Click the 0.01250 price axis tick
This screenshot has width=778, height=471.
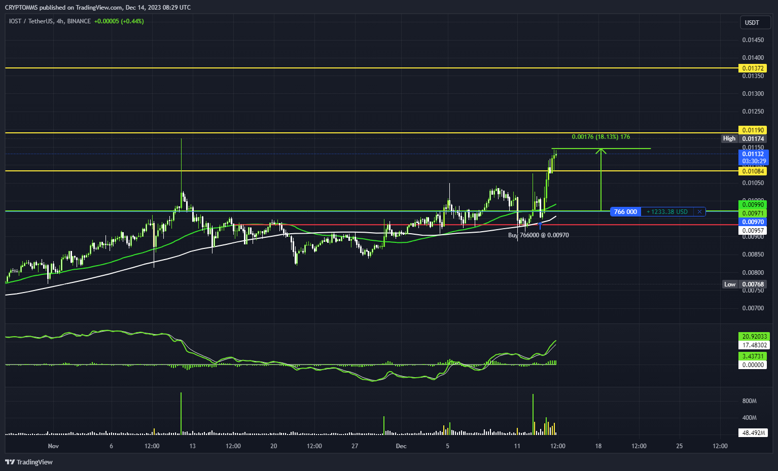click(x=753, y=112)
